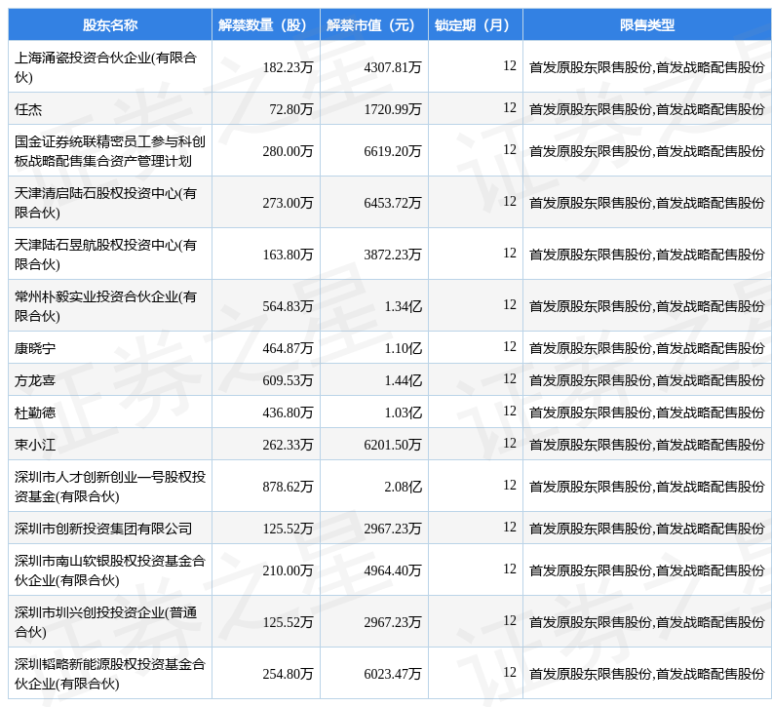Click market value 6201.50万

pyautogui.click(x=393, y=445)
